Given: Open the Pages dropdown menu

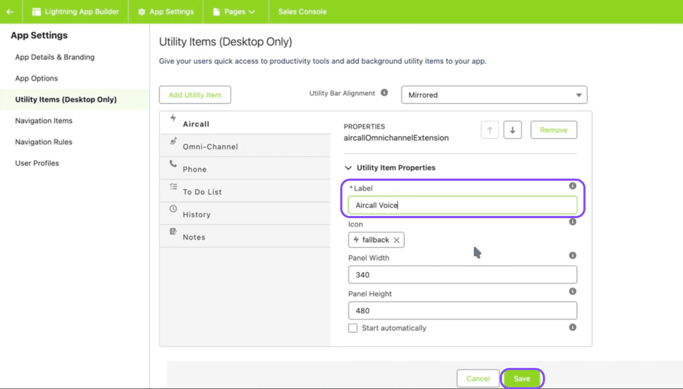Looking at the screenshot, I should click(240, 12).
